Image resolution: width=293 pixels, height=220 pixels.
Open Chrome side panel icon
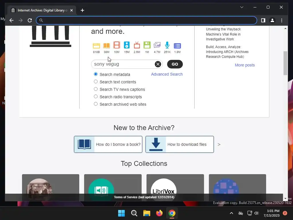pos(263,20)
